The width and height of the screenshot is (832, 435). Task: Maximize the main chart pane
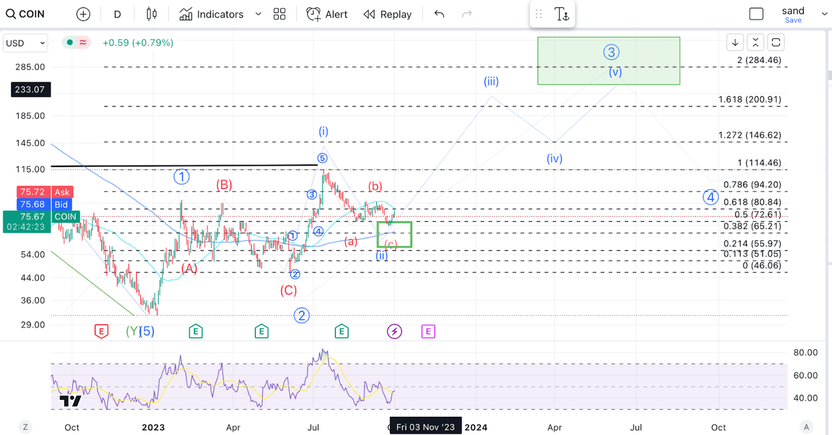point(775,43)
